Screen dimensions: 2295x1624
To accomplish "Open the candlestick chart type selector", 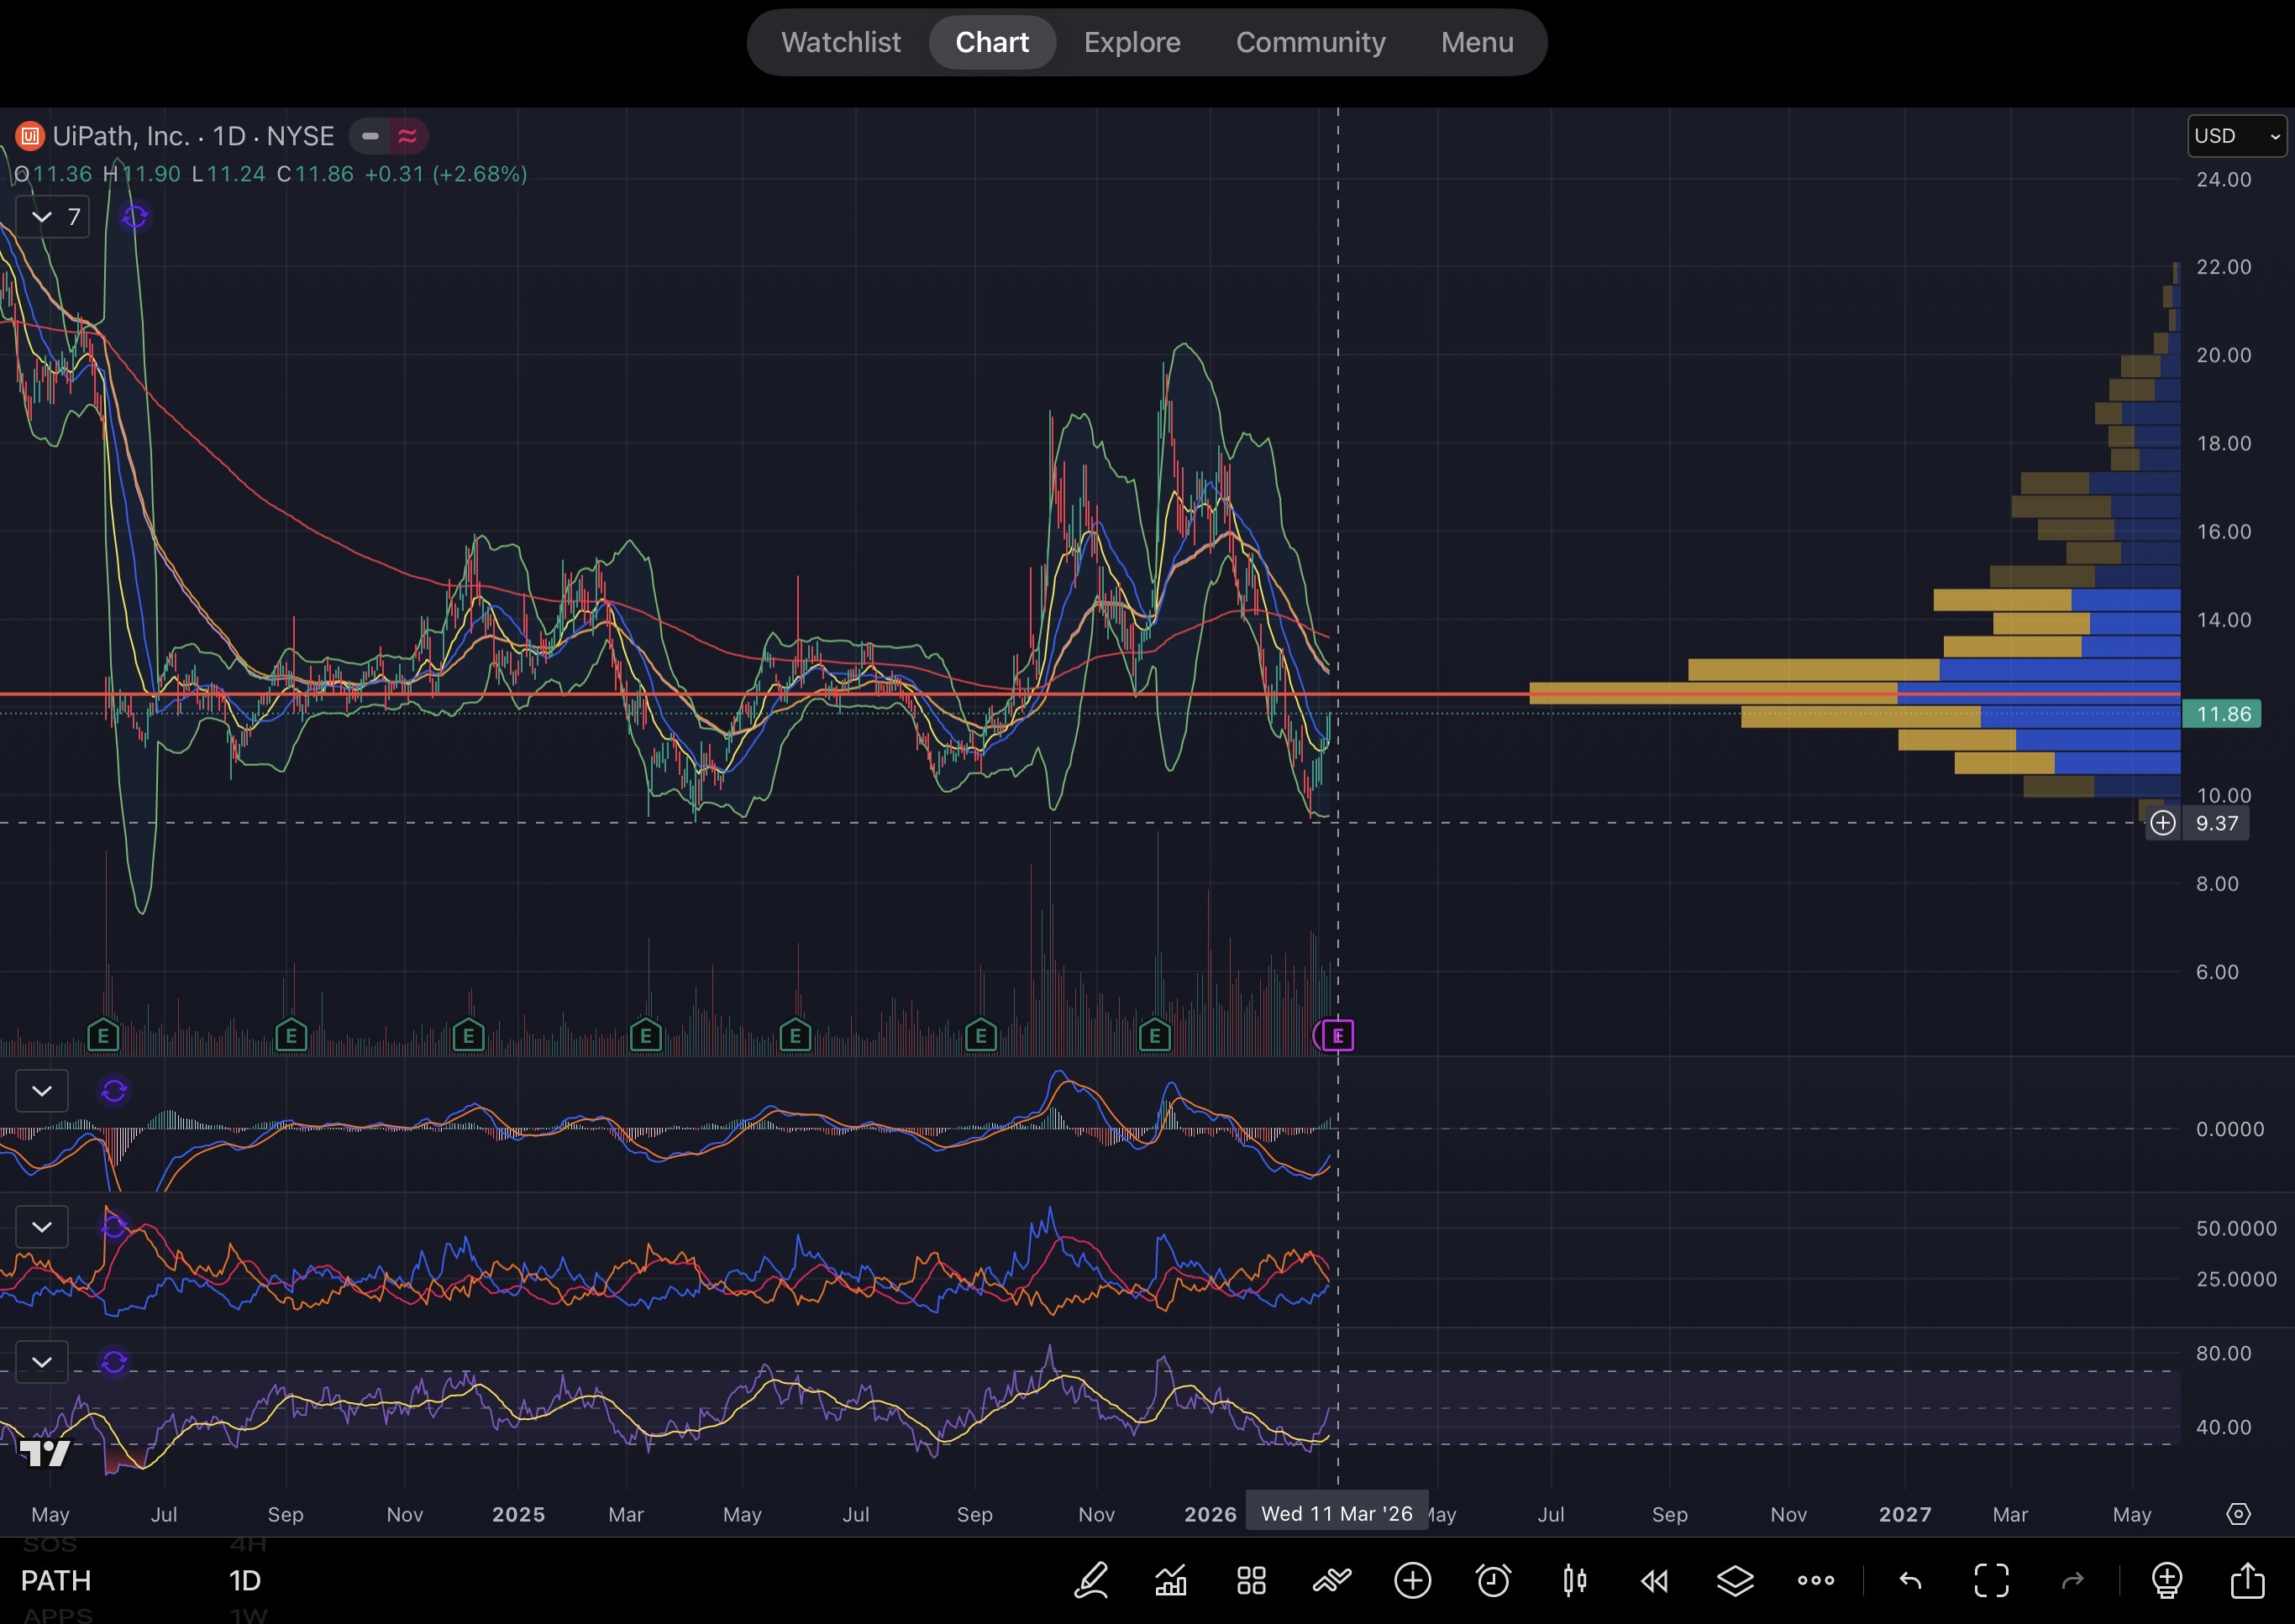I will pyautogui.click(x=1573, y=1580).
